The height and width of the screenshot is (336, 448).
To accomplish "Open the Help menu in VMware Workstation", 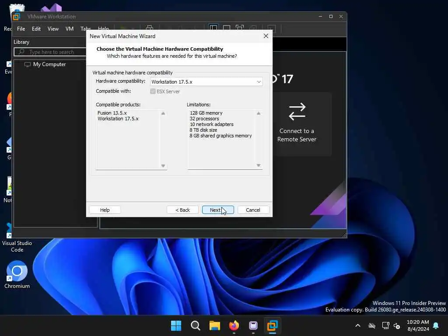I will tap(103, 28).
